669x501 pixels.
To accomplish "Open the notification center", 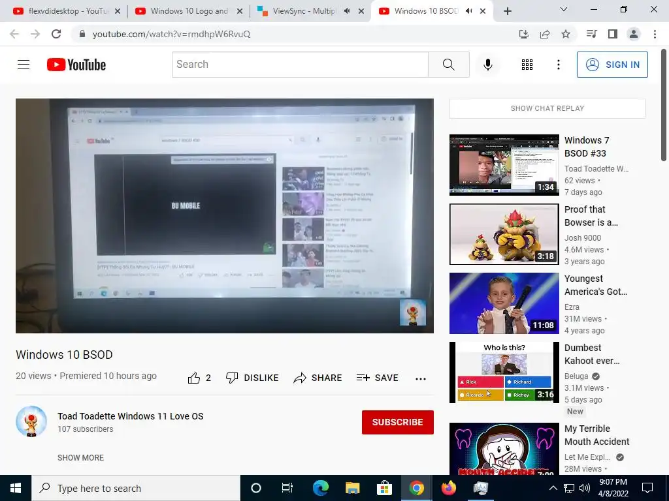I will 647,488.
